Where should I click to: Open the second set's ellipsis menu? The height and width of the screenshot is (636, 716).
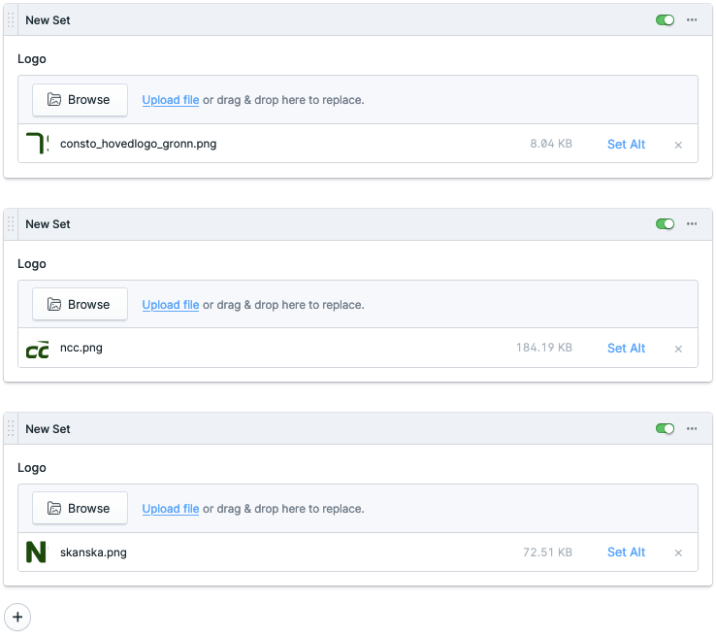point(692,224)
